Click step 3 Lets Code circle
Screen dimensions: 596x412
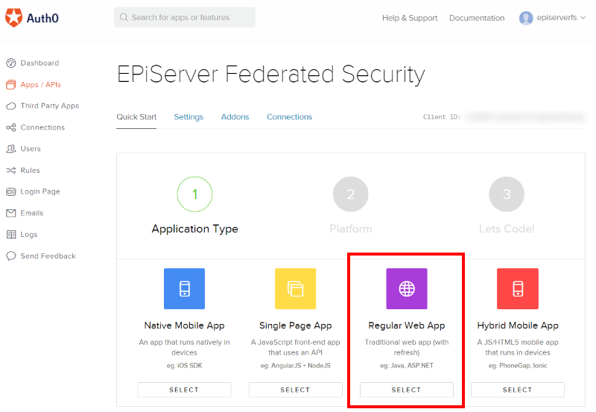click(x=507, y=194)
